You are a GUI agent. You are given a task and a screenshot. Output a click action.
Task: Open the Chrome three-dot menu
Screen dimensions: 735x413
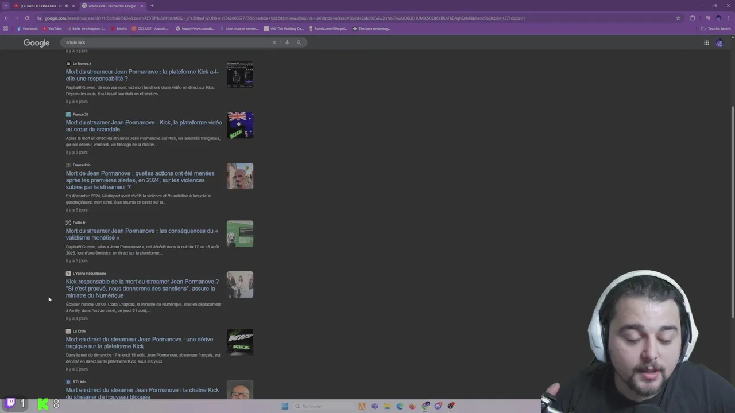coord(729,18)
